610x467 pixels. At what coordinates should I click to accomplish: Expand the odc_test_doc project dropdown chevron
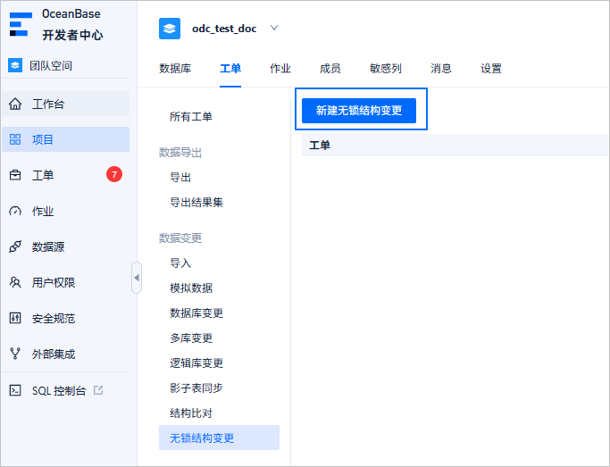(x=274, y=28)
